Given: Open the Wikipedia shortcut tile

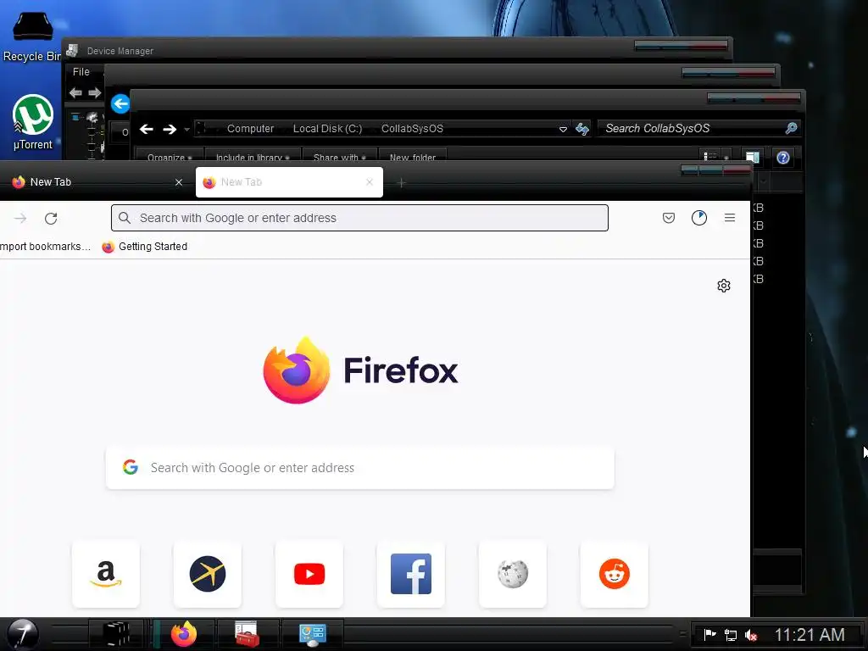Looking at the screenshot, I should [x=513, y=574].
